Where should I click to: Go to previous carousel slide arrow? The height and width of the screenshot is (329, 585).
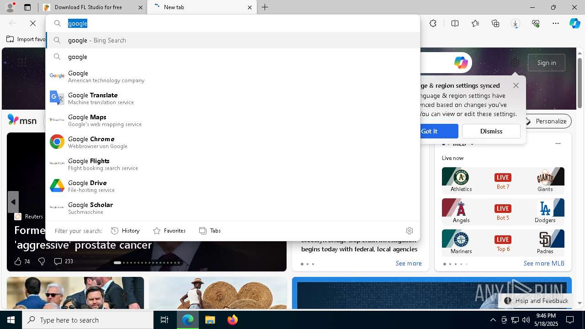[x=13, y=202]
